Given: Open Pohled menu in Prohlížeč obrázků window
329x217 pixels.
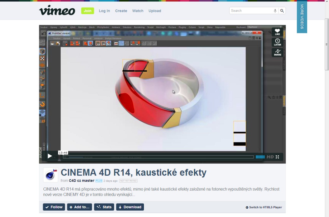Looking at the screenshot, I should (x=76, y=39).
